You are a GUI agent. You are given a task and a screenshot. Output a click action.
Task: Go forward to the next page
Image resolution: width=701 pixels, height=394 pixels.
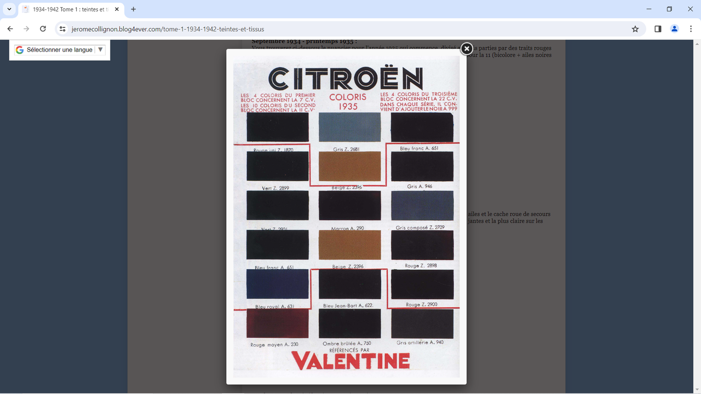pos(26,29)
